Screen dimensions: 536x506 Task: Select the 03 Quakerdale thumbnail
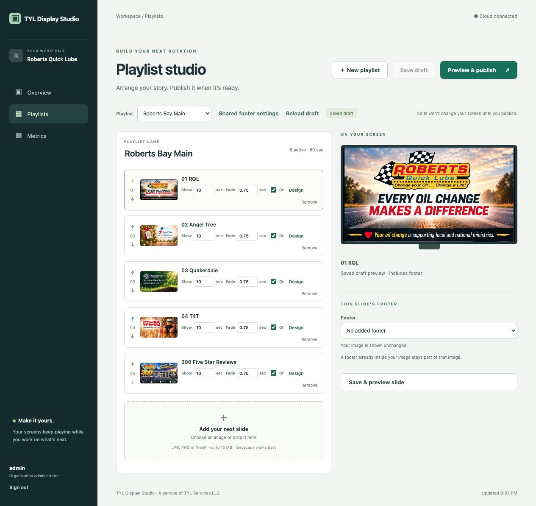(x=159, y=281)
